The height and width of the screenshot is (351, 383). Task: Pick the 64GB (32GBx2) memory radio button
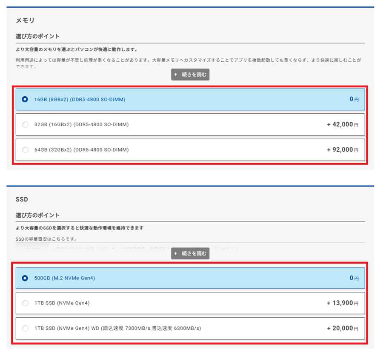click(x=25, y=150)
